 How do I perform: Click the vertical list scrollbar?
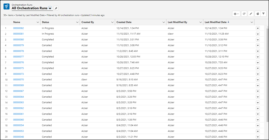point(268,75)
